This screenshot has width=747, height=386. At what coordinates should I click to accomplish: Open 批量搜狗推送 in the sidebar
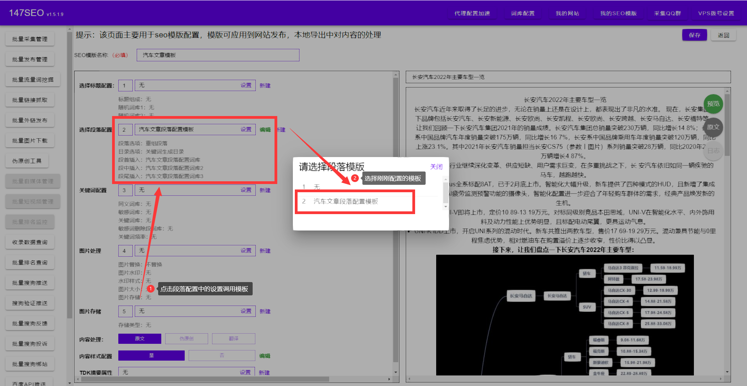(30, 283)
